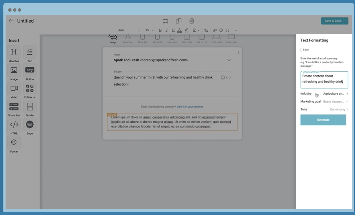Viewport: 355px width, 215px height.
Task: Open the email card three-dot menu
Action: pos(238,53)
